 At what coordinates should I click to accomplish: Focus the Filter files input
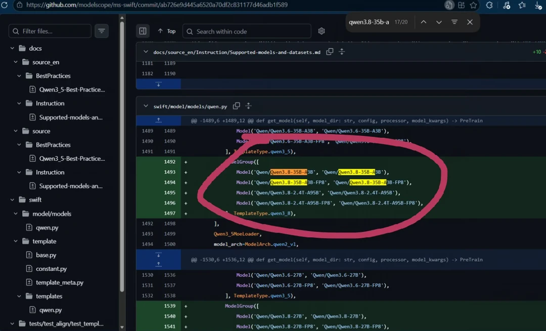[50, 31]
